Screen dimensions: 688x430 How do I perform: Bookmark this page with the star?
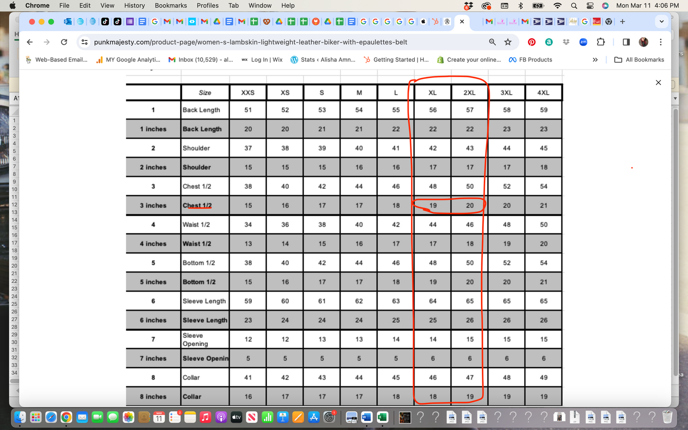click(x=508, y=42)
